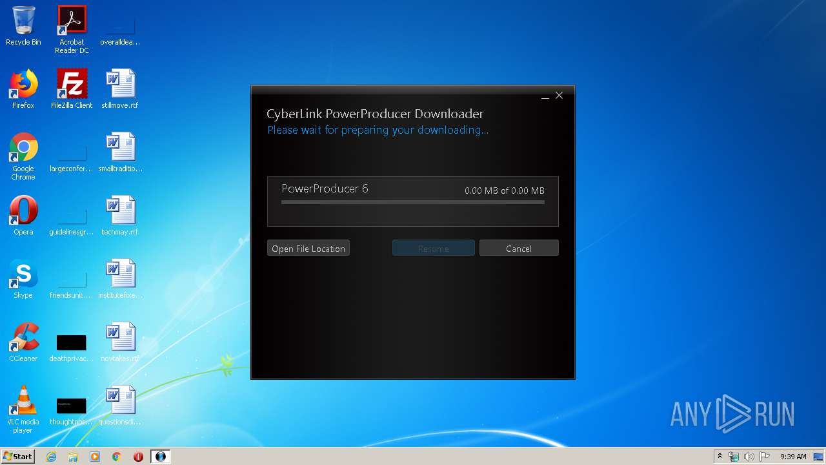Select CyberLink Downloader taskbar button
826x465 pixels.
161,457
